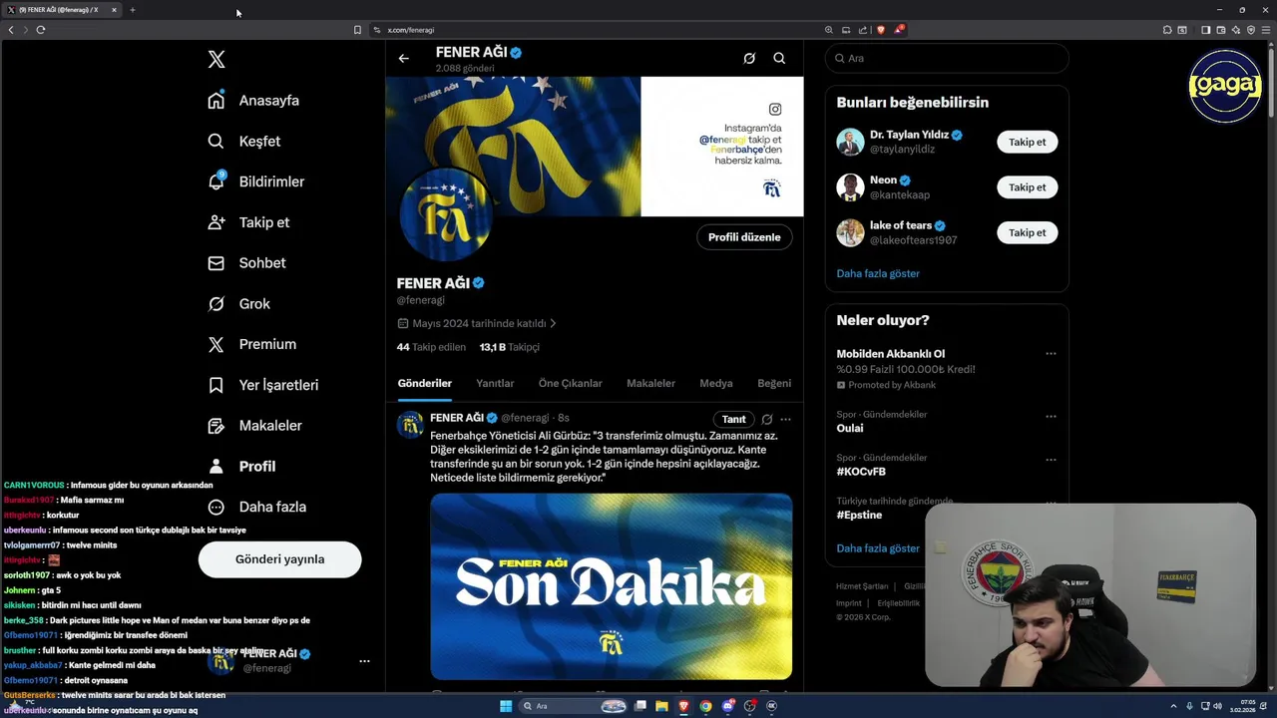Viewport: 1277px width, 718px height.
Task: Reload the page in the browser
Action: (x=41, y=30)
